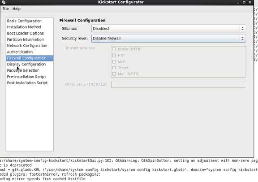The image size is (258, 182).
Task: Open the File menu
Action: point(5,9)
